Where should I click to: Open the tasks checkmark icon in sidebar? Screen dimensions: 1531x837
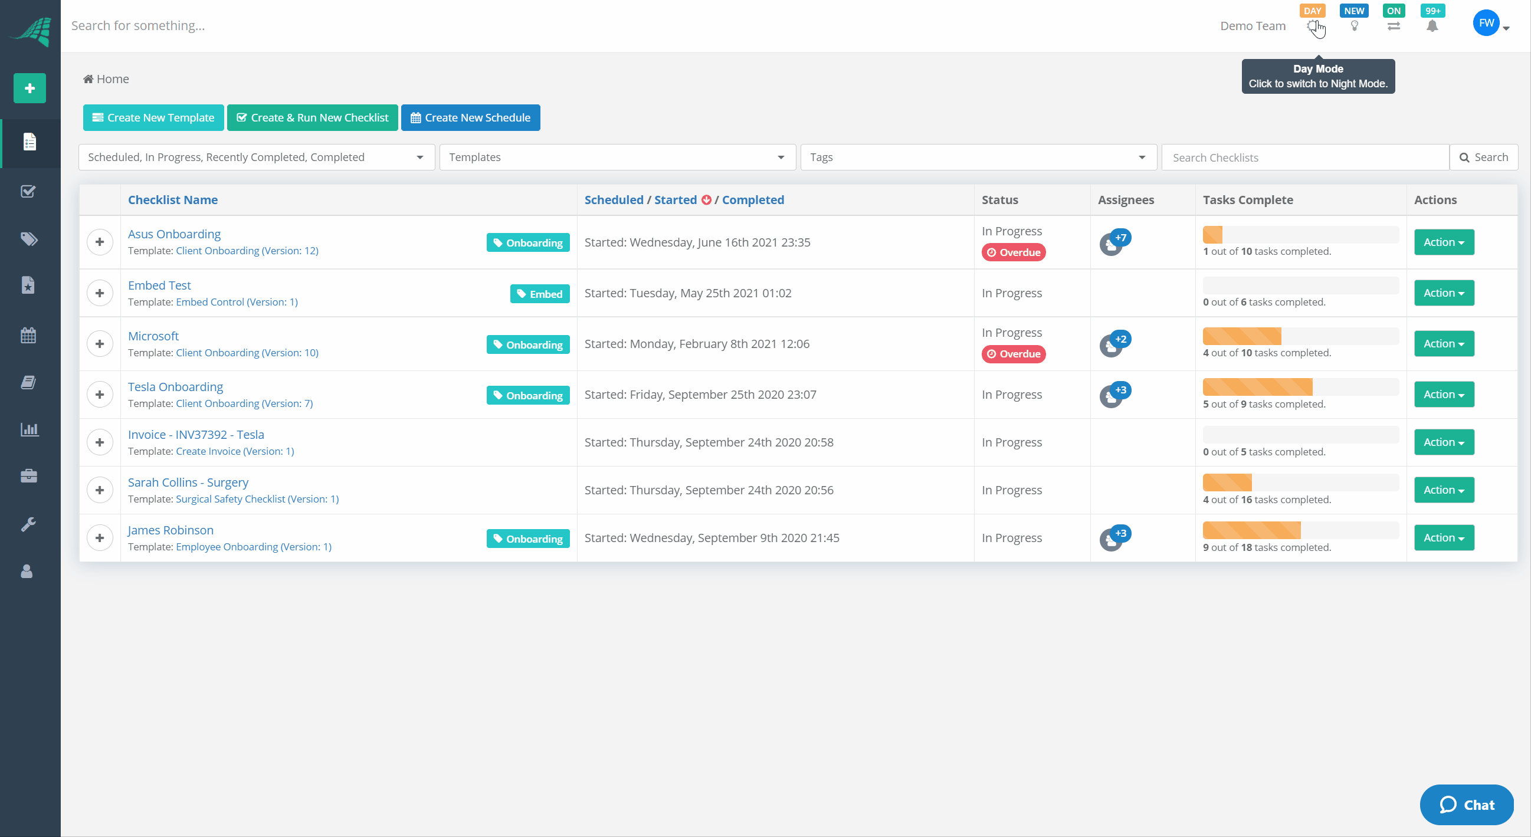tap(28, 191)
